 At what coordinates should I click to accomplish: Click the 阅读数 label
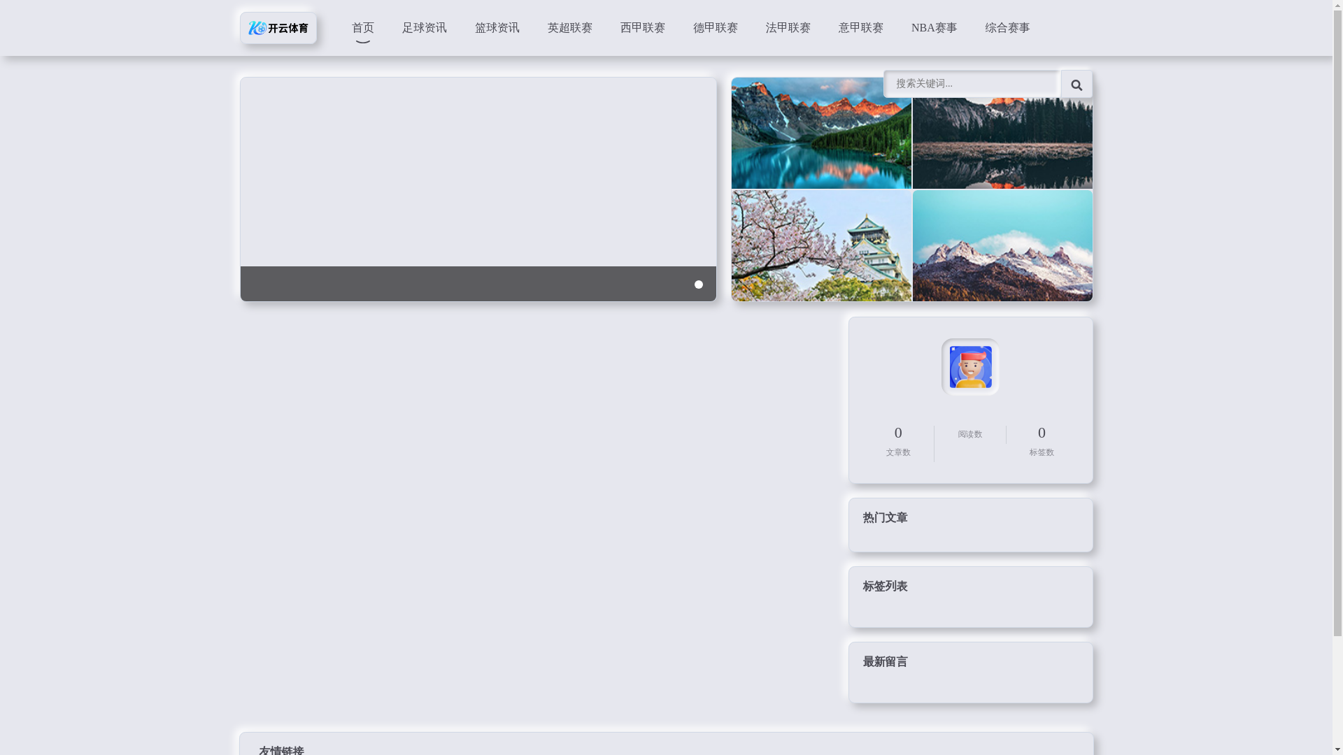(969, 434)
